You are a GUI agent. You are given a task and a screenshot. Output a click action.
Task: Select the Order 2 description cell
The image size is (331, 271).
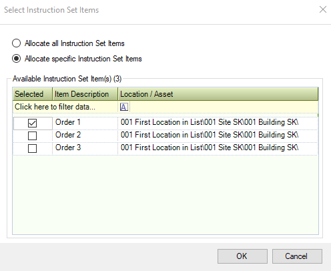(x=85, y=135)
